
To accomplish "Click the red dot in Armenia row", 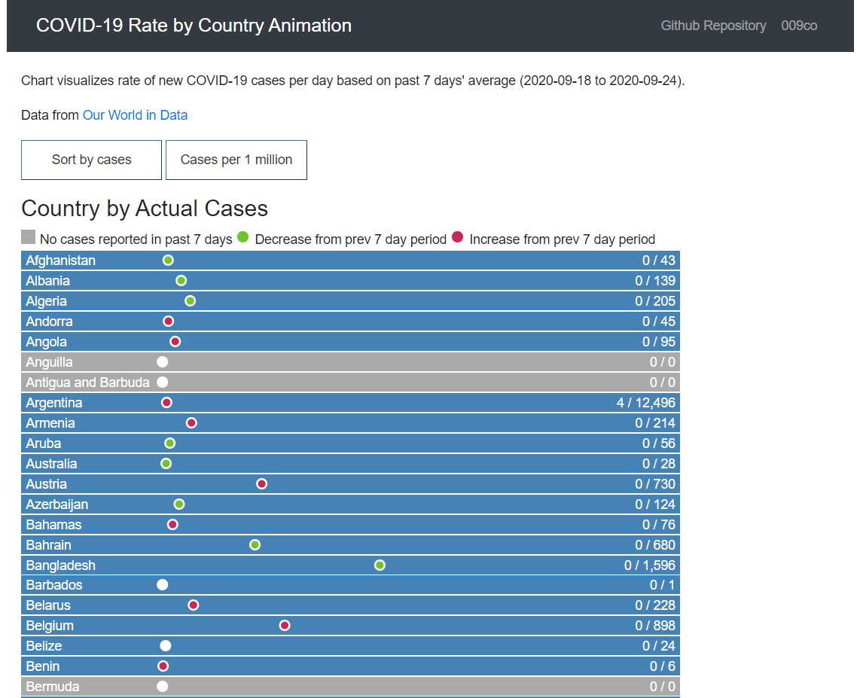I will click(x=191, y=422).
